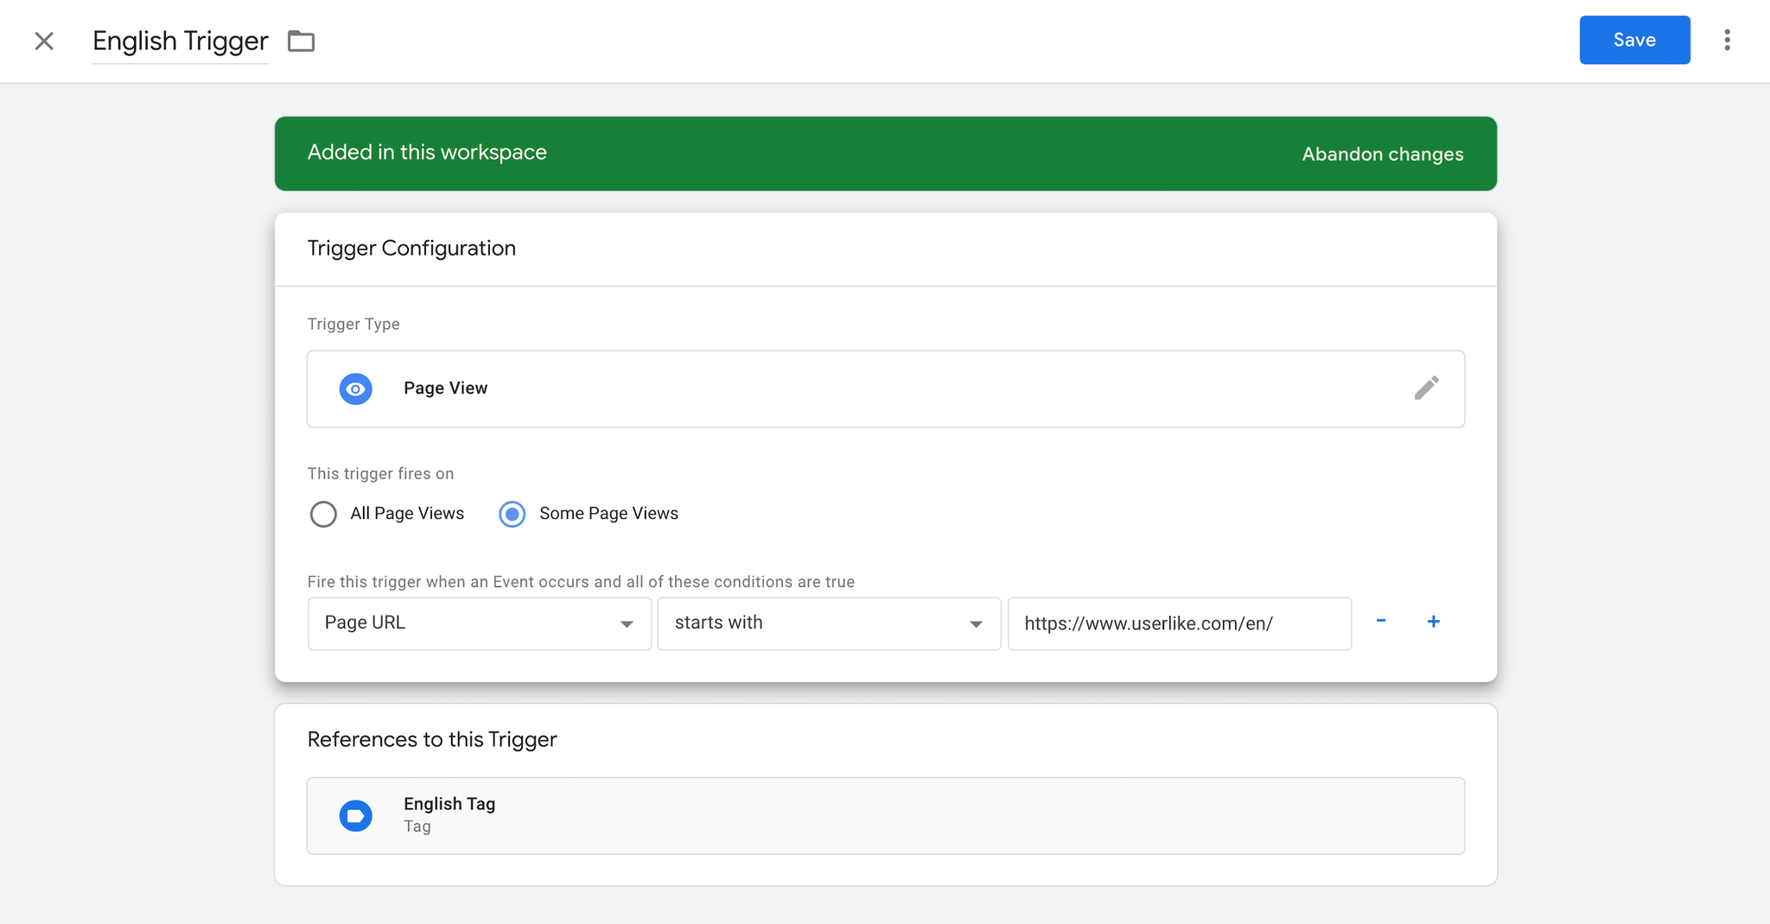Click the English Trigger name field

pos(181,41)
